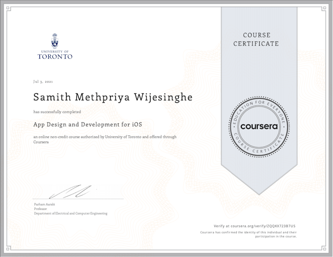Click the signer name 'Parham Aarabi'
The width and height of the screenshot is (333, 257).
(x=45, y=204)
